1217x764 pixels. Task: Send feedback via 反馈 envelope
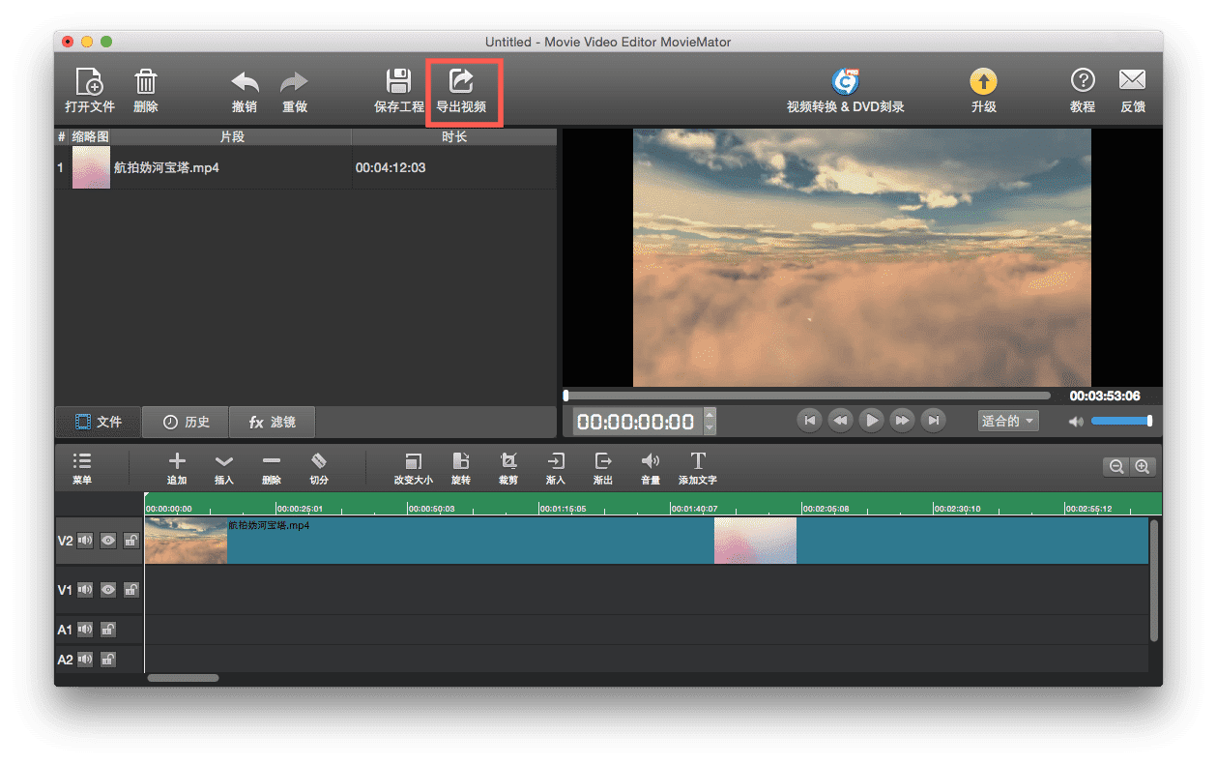pyautogui.click(x=1133, y=91)
